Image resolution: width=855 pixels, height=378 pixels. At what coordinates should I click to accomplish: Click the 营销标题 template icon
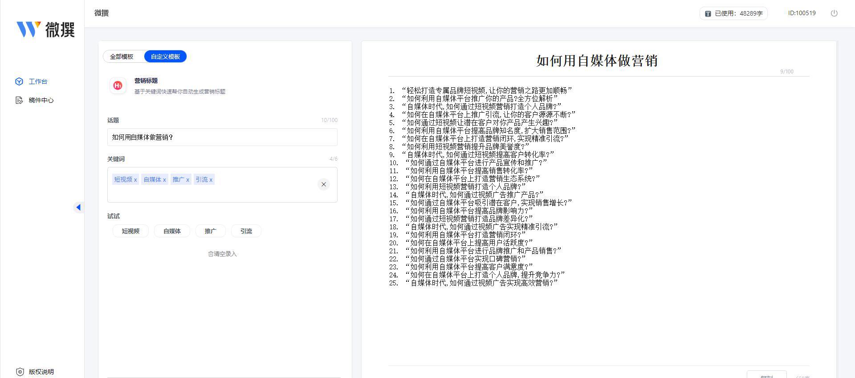tap(118, 85)
